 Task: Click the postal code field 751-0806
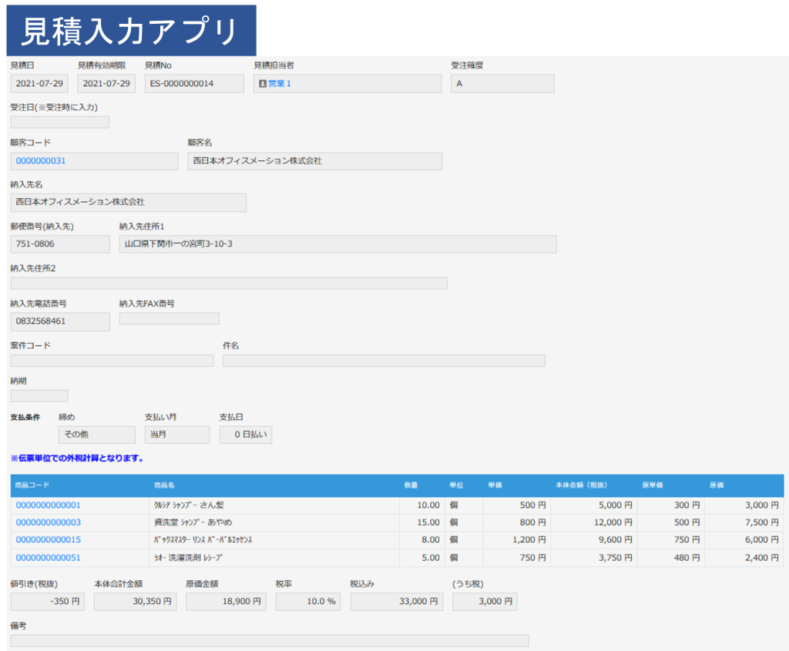pos(60,244)
